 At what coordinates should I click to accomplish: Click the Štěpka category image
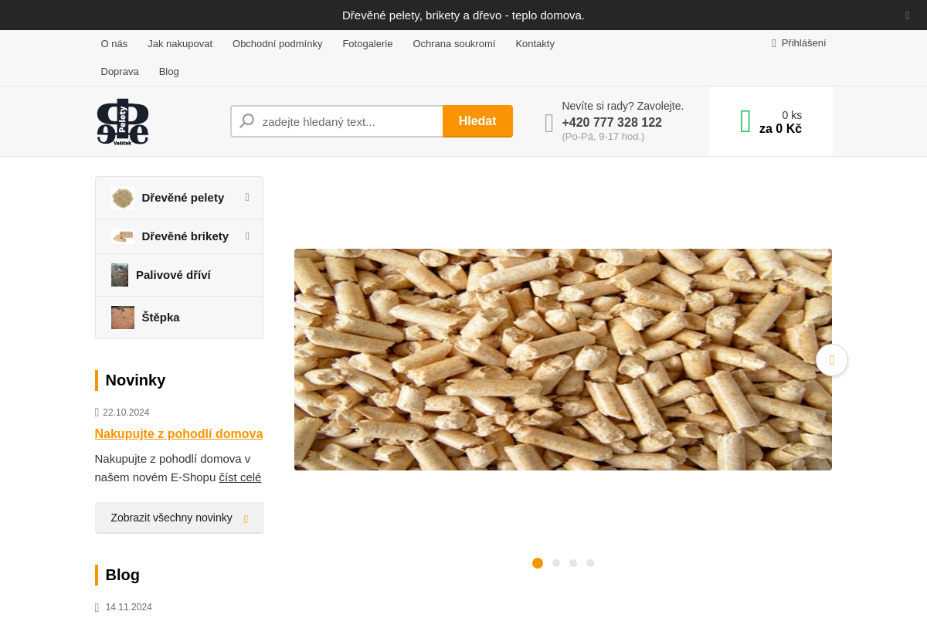122,317
